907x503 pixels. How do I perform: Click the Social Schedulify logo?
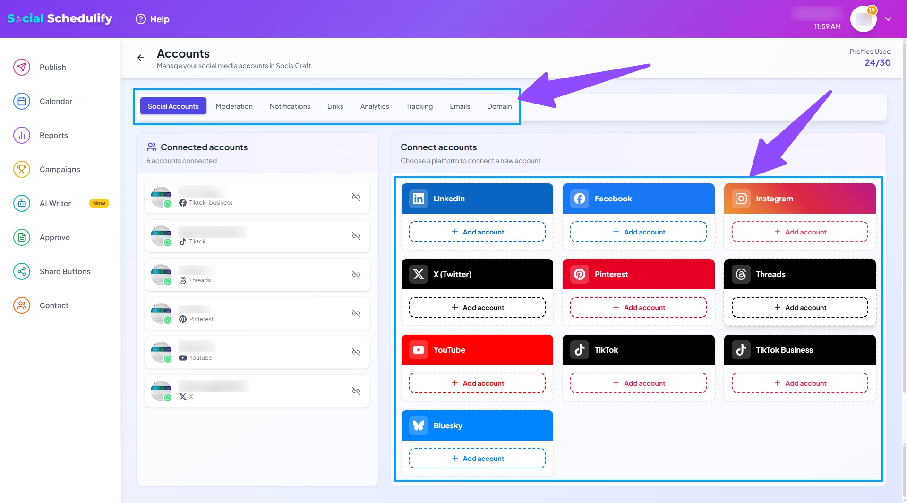click(60, 18)
